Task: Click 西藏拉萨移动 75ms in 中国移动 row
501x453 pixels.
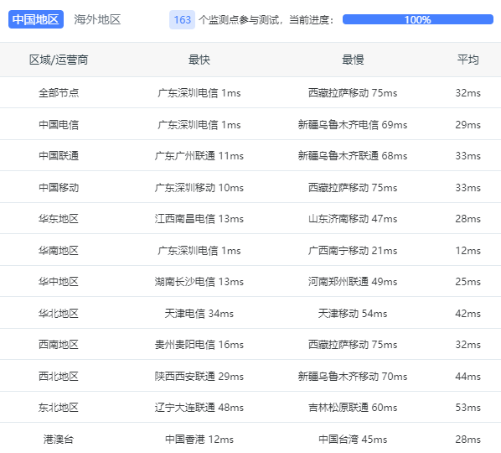Action: click(353, 187)
